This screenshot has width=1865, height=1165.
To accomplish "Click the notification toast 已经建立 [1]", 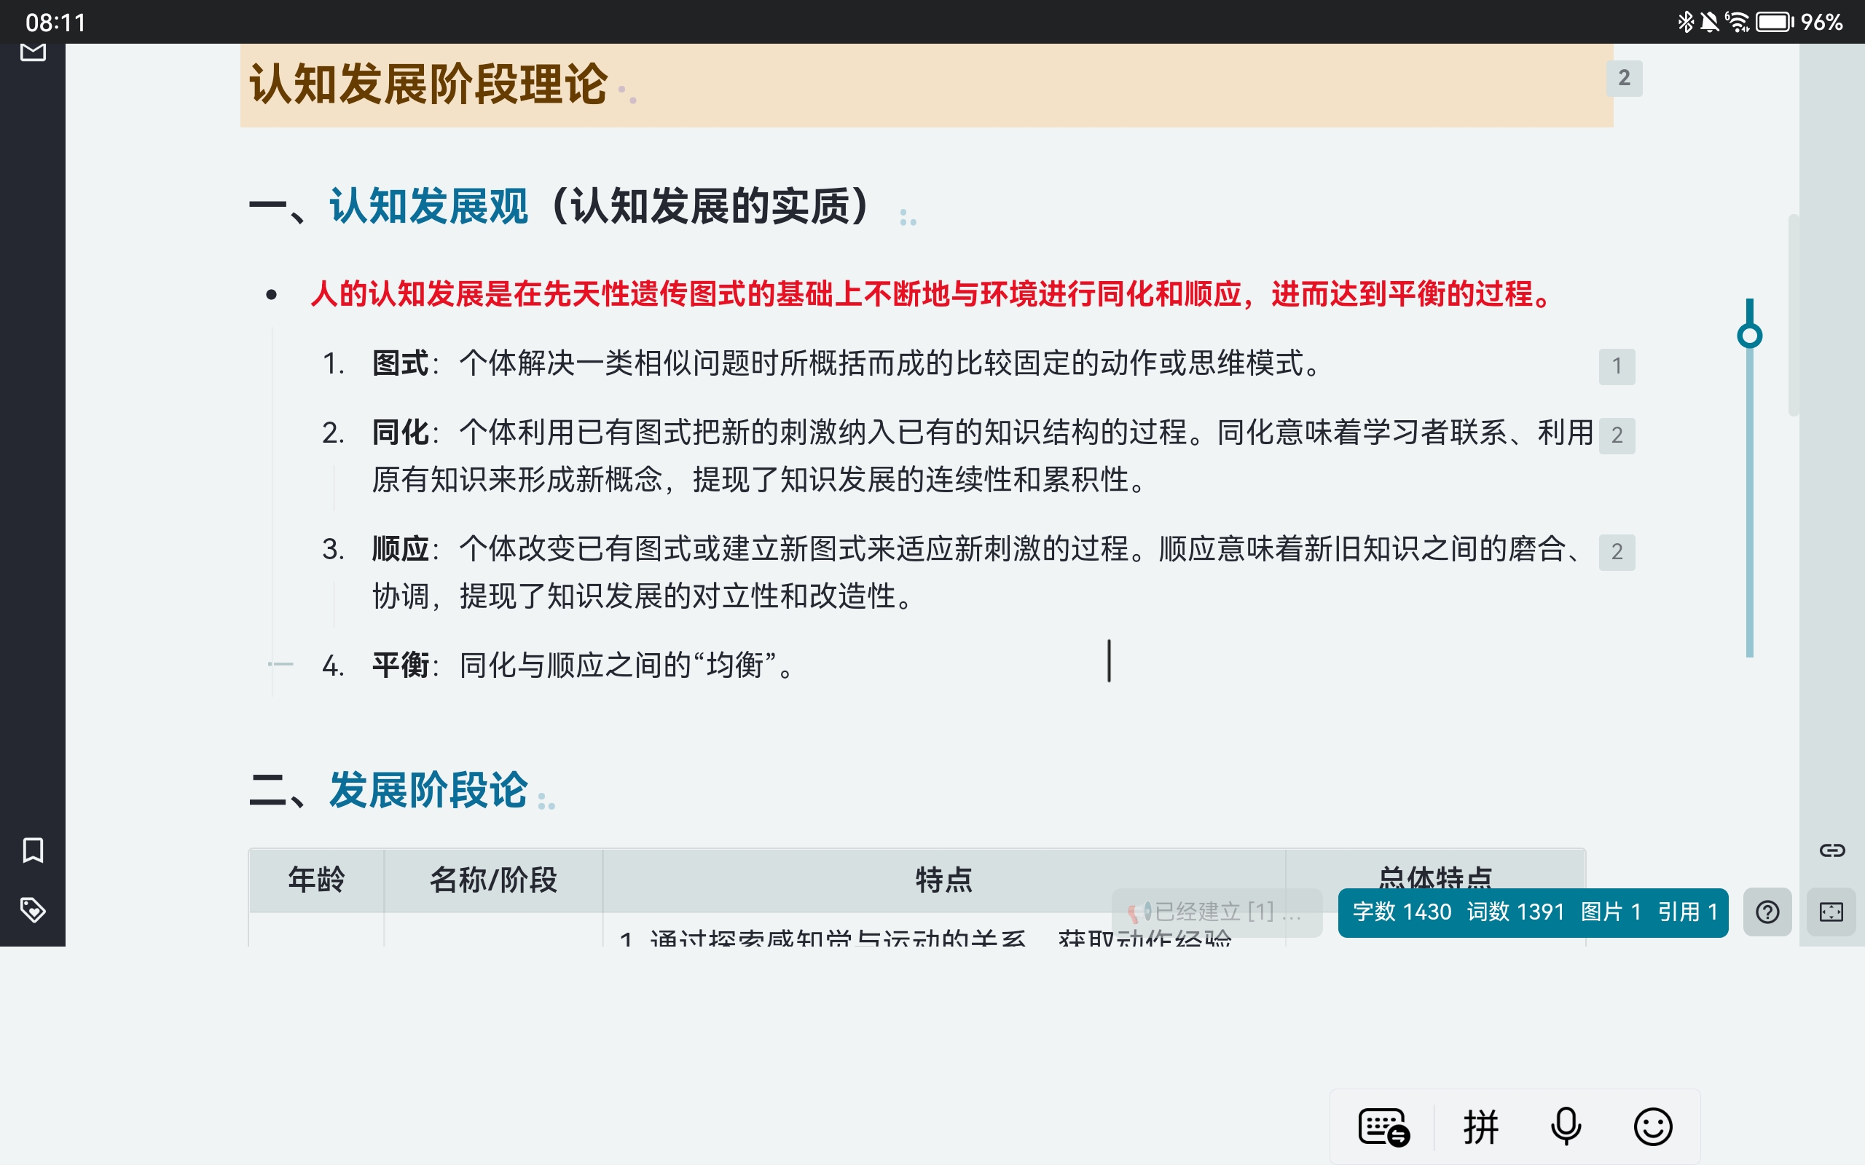I will (x=1217, y=912).
